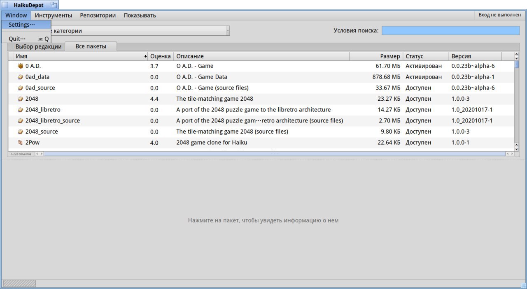Screen dimensions: 527x289
Task: Click the 2048_libretro_source version '1.0_20201017-1'
Action: pyautogui.click(x=472, y=121)
